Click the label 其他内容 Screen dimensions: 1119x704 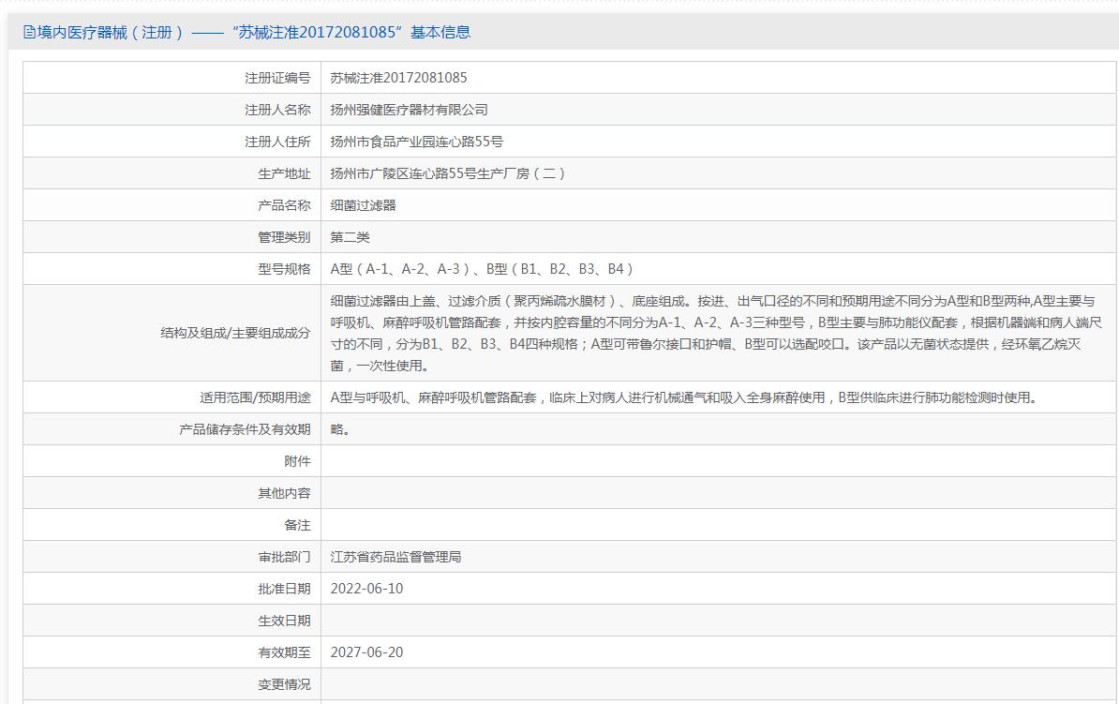coord(284,493)
